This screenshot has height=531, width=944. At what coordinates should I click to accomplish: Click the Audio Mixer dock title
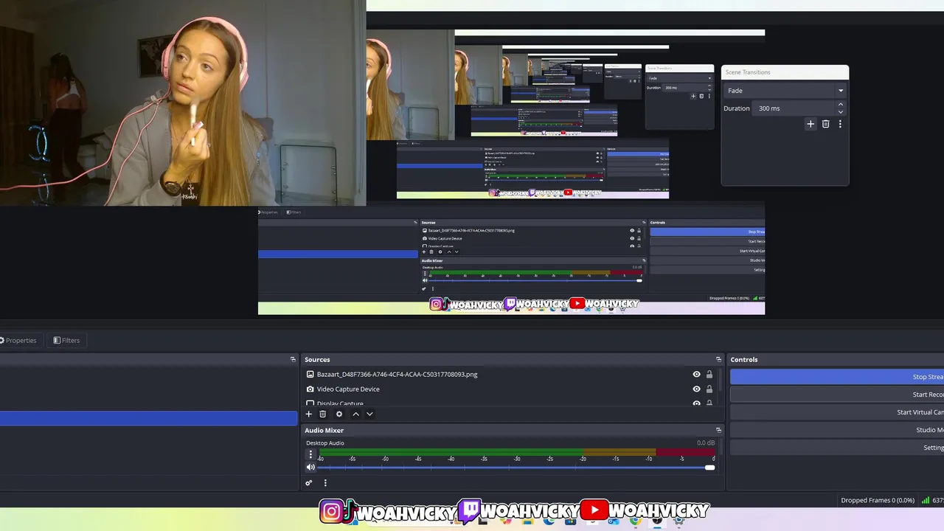click(324, 430)
